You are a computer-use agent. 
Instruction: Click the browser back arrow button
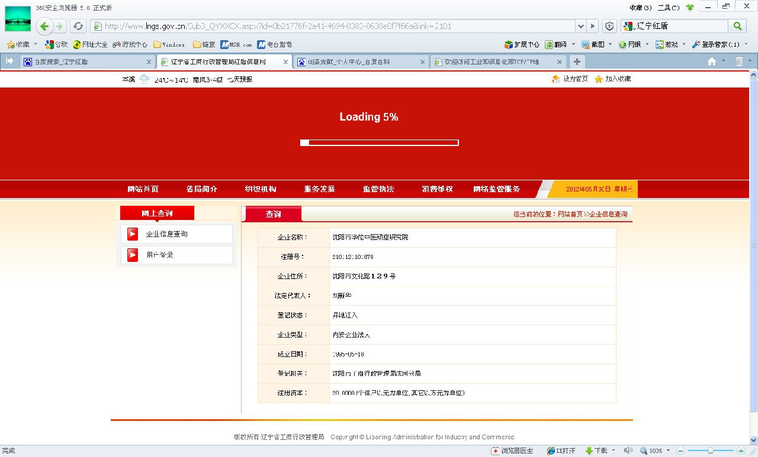pyautogui.click(x=44, y=26)
